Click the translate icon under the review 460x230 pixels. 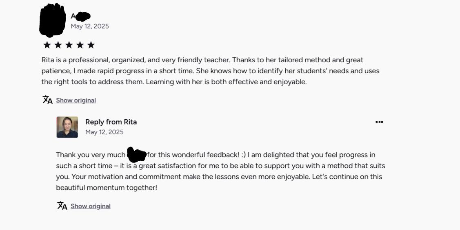[48, 100]
